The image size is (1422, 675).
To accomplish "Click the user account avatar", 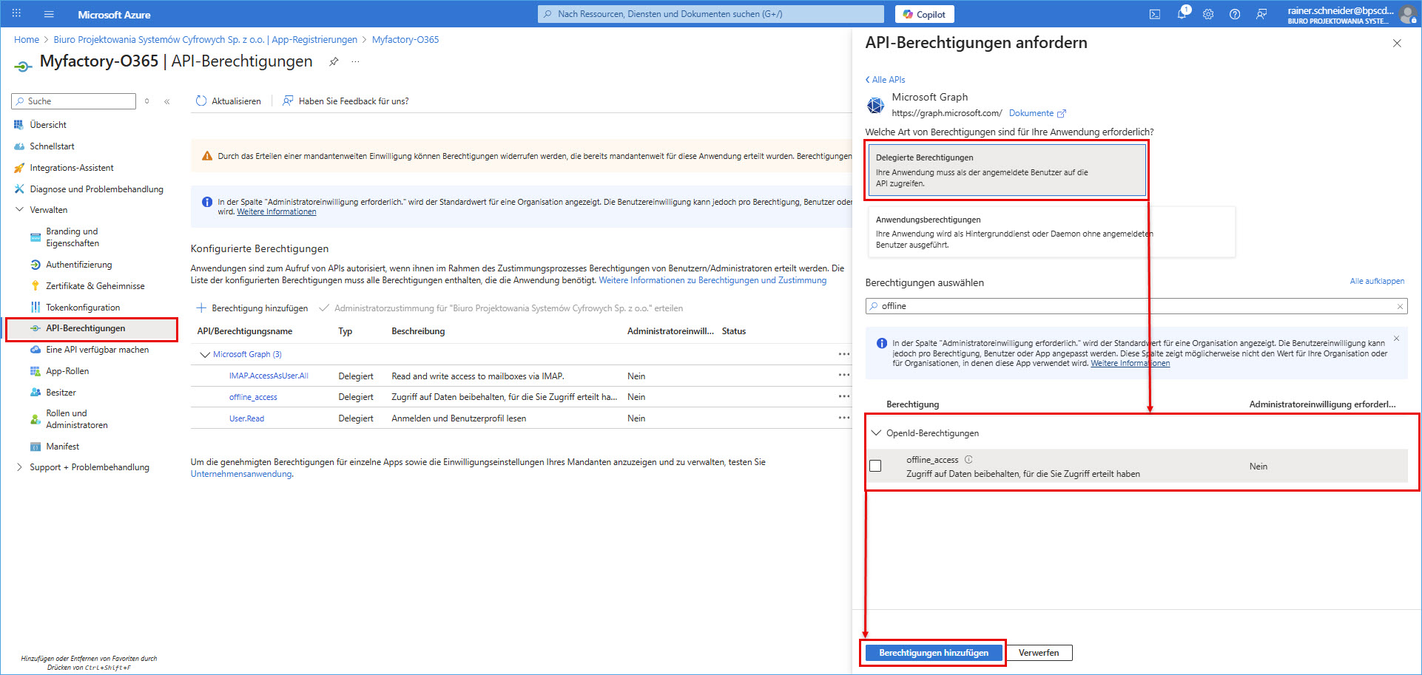I will point(1408,14).
